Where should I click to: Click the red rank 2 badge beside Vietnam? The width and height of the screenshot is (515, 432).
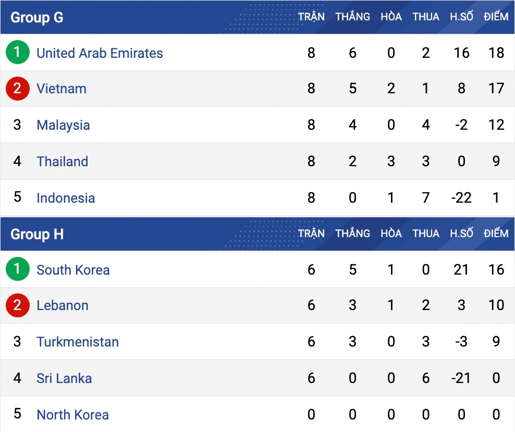[18, 89]
